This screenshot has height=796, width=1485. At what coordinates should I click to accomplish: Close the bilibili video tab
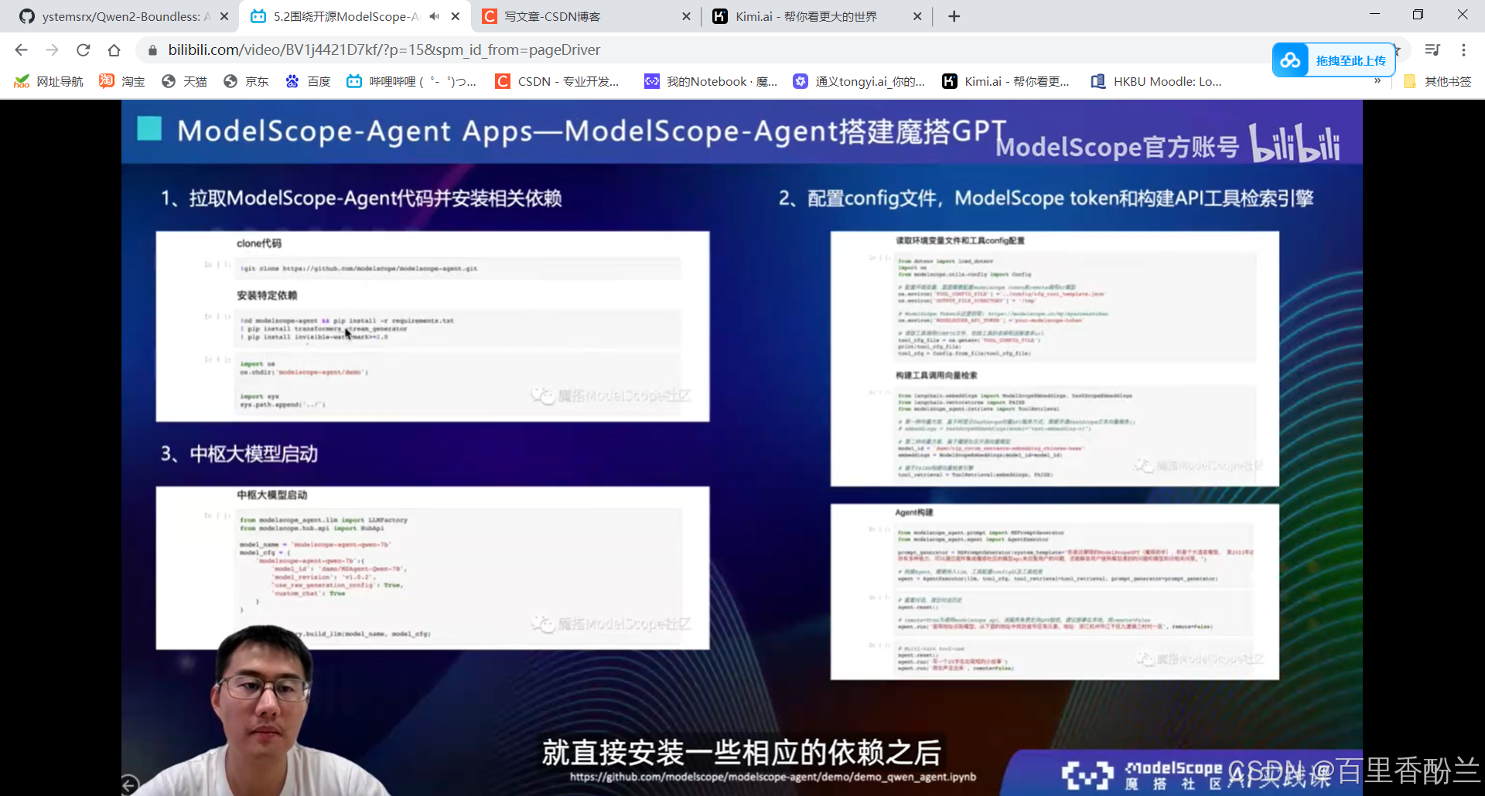pyautogui.click(x=456, y=16)
